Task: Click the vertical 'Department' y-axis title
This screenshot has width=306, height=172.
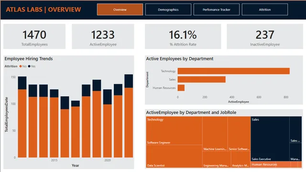Action: (147, 80)
